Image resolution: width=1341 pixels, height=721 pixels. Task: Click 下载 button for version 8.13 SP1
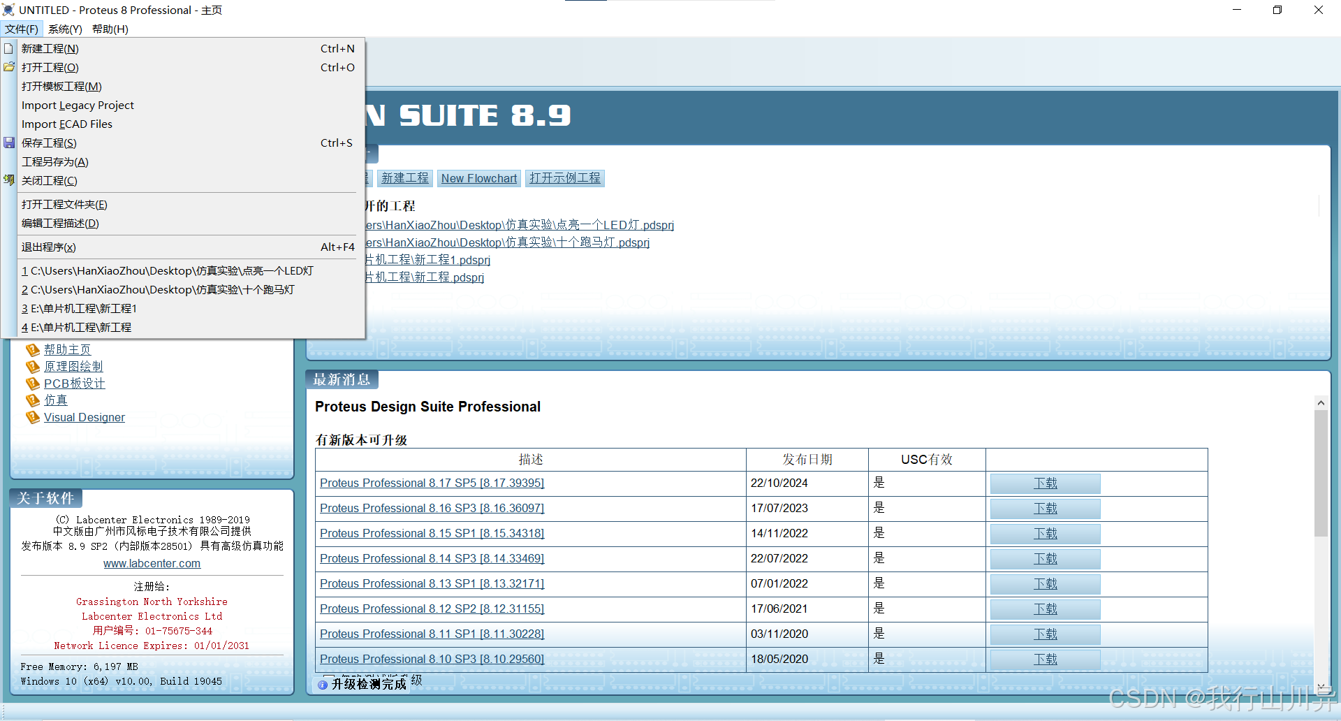tap(1046, 584)
